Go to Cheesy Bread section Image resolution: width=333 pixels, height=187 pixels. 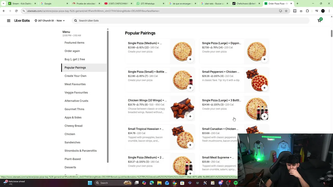pos(73,126)
